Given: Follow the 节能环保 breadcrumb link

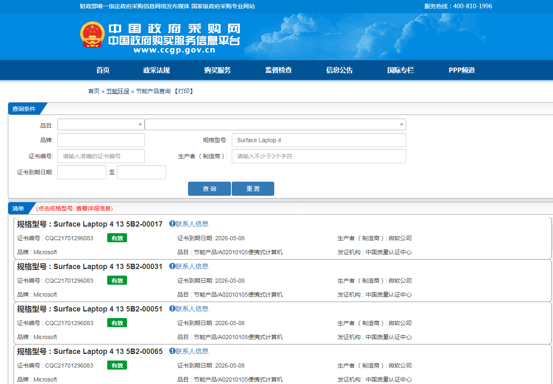Looking at the screenshot, I should point(118,91).
